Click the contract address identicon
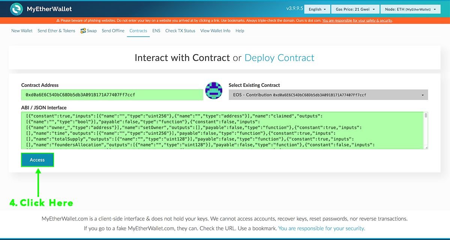The height and width of the screenshot is (240, 450). pos(214,91)
